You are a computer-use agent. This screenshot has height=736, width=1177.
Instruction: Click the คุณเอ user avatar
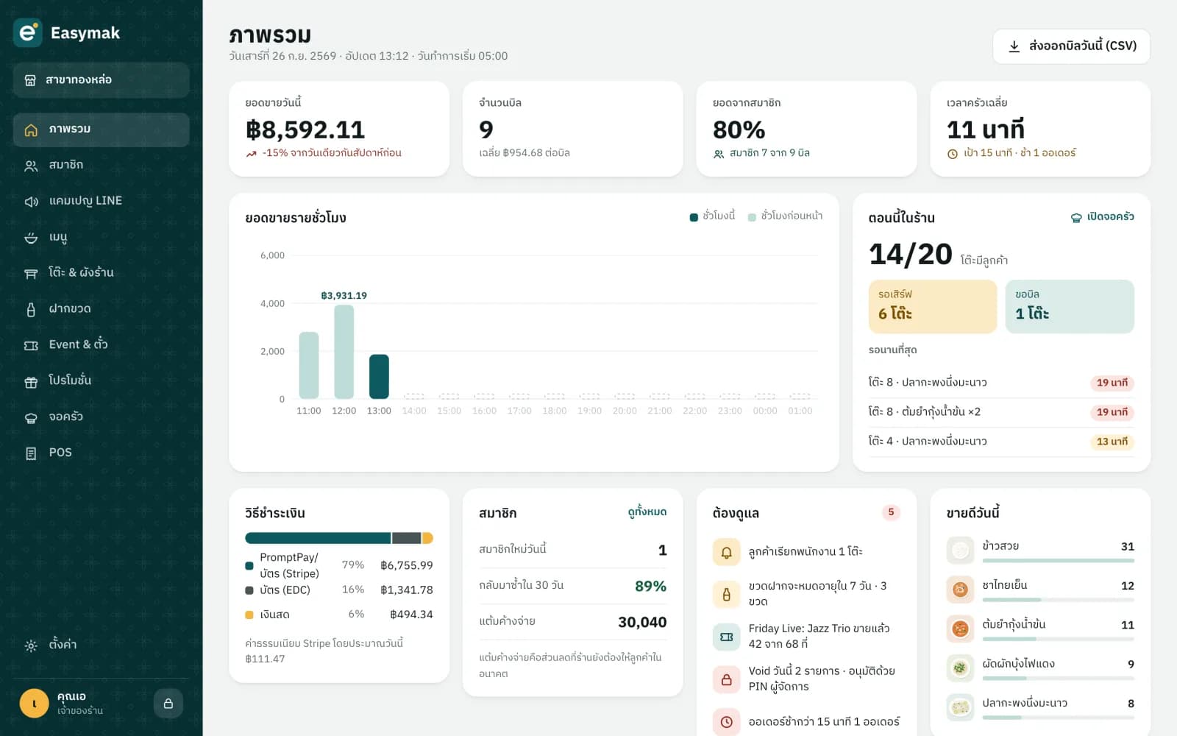pos(34,704)
